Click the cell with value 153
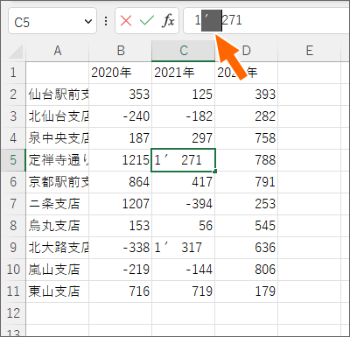 [x=121, y=226]
